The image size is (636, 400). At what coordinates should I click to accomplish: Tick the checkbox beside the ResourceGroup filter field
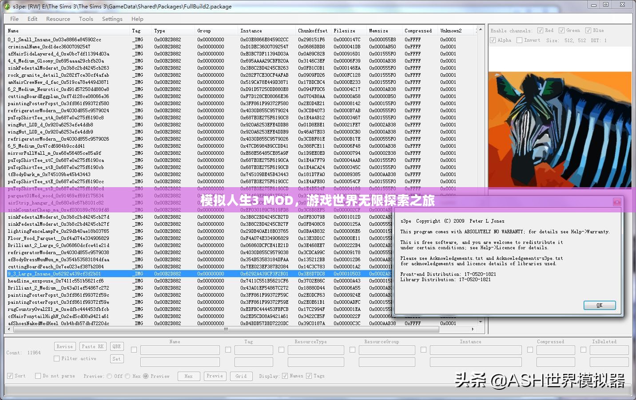[x=352, y=350]
